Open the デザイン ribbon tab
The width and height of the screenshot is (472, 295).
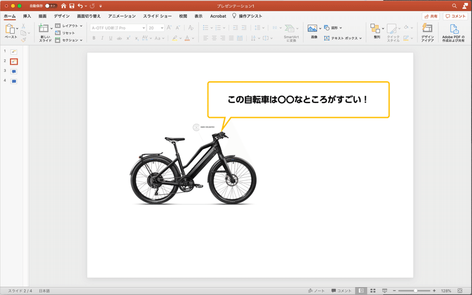(62, 16)
